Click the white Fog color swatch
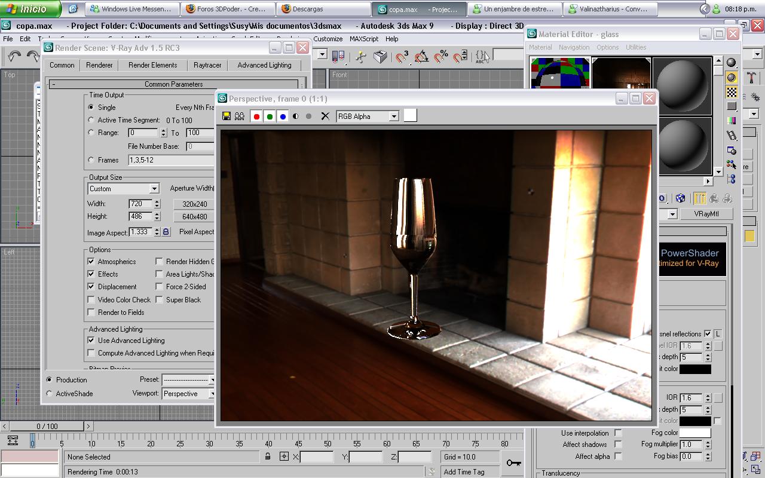The height and width of the screenshot is (478, 765). pos(694,433)
